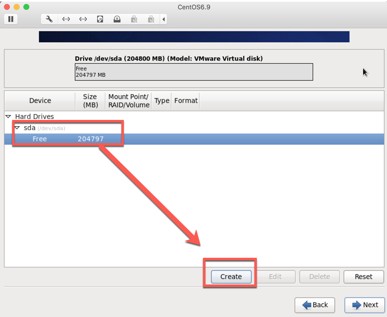Screen dimensions: 387x317
Task: Collapse the toolbar with the left arrow
Action: point(164,19)
